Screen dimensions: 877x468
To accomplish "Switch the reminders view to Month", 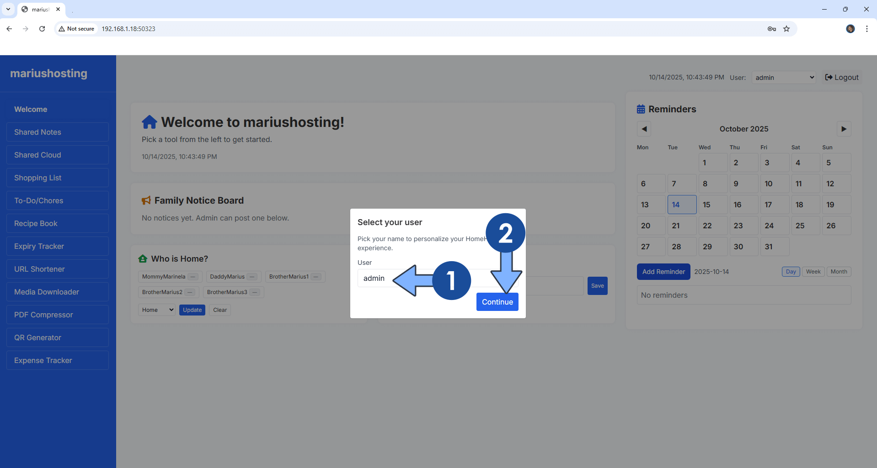I will [839, 272].
